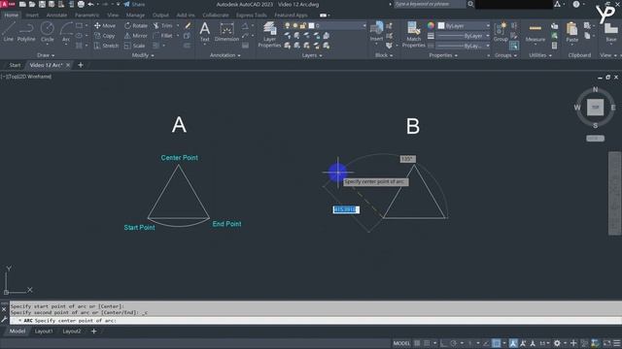Click the Scale tool

tap(134, 46)
